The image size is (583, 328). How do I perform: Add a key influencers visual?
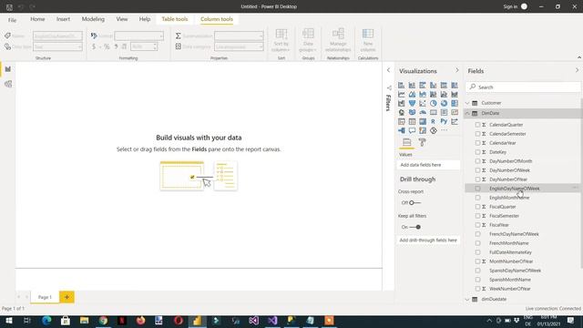(455, 121)
